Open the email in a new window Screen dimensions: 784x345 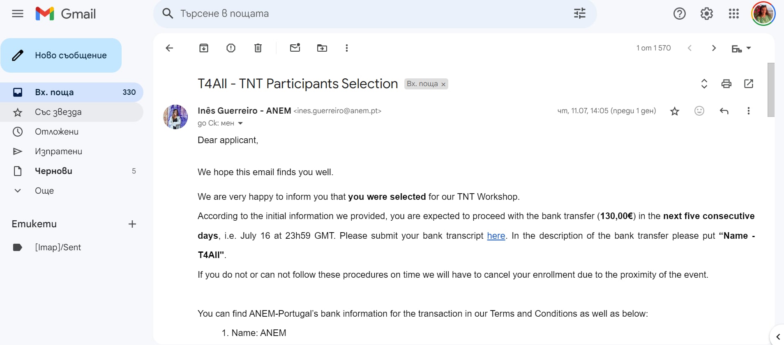(749, 84)
